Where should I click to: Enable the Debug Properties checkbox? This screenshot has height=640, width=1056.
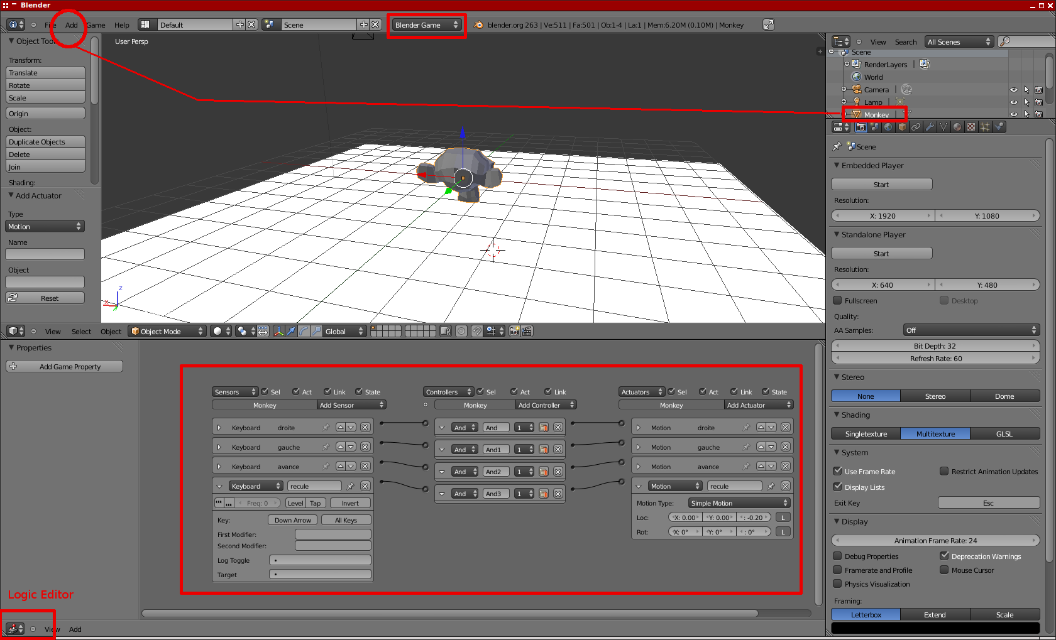(x=837, y=556)
